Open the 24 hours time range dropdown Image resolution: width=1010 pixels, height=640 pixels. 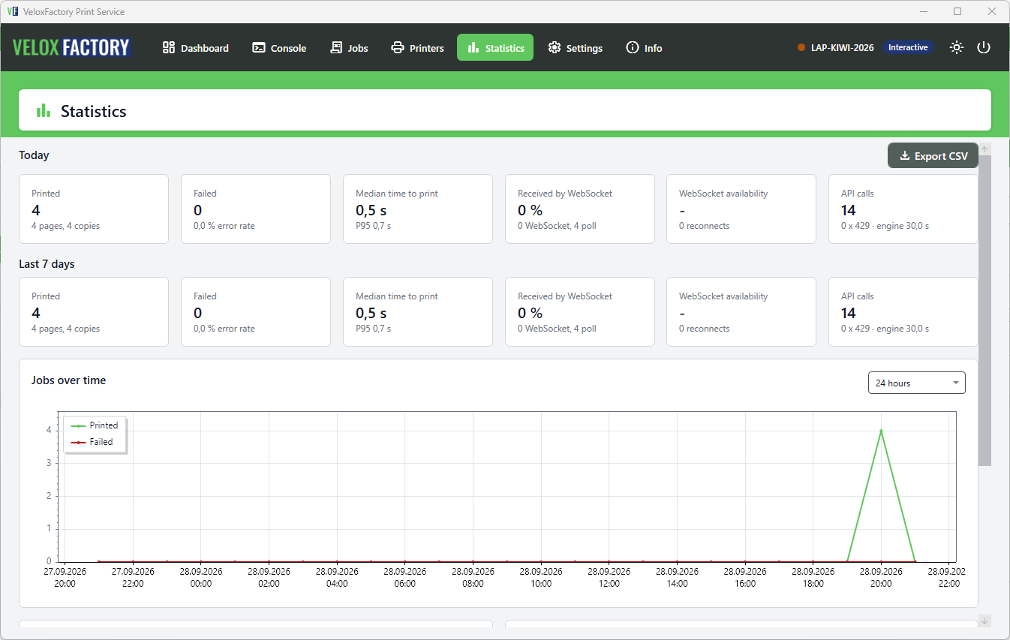tap(916, 383)
